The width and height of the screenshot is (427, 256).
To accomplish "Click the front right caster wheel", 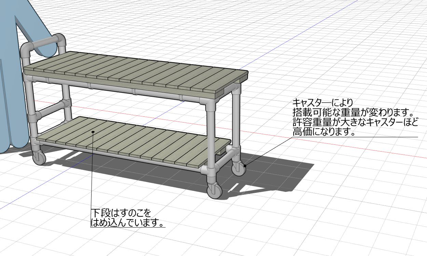I will [x=215, y=191].
